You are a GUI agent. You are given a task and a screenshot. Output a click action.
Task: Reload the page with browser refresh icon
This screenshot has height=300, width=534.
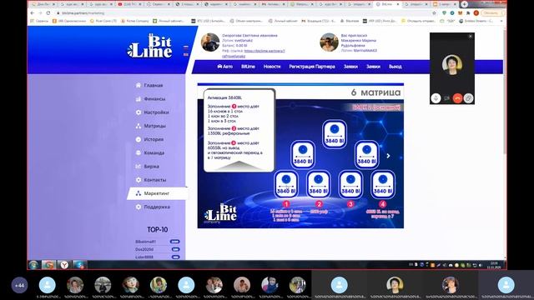coord(48,13)
